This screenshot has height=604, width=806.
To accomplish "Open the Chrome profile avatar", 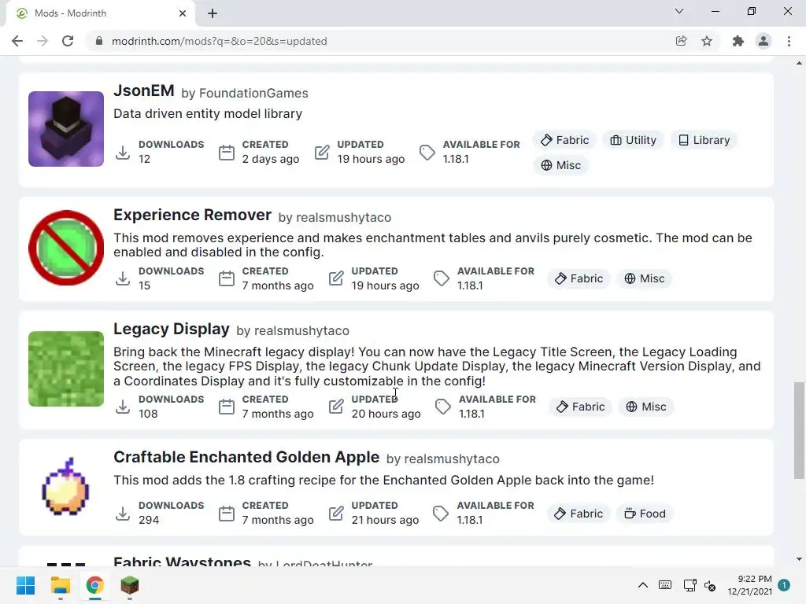I will pyautogui.click(x=763, y=41).
